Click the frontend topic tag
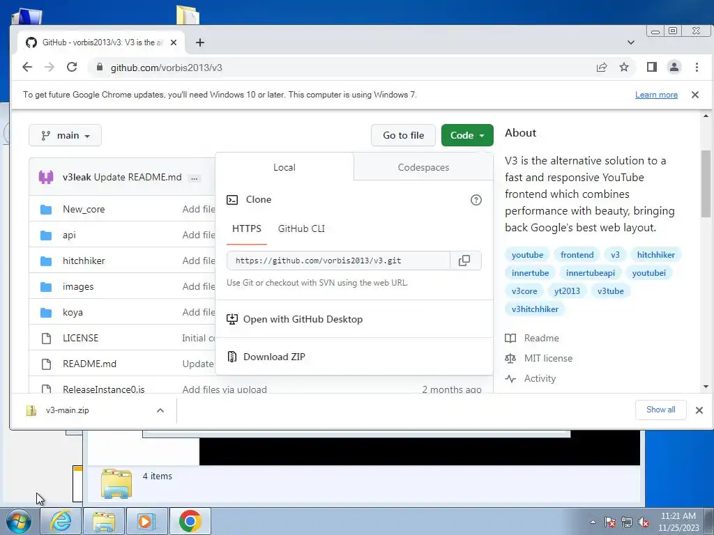 tap(577, 255)
